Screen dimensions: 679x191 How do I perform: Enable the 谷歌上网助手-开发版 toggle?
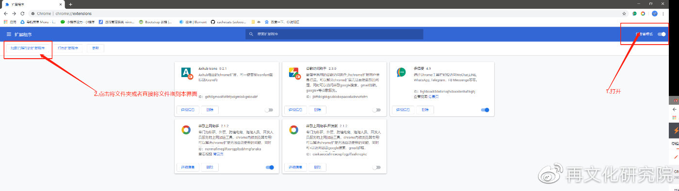[x=377, y=167]
